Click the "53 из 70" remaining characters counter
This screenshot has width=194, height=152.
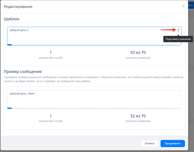(138, 53)
